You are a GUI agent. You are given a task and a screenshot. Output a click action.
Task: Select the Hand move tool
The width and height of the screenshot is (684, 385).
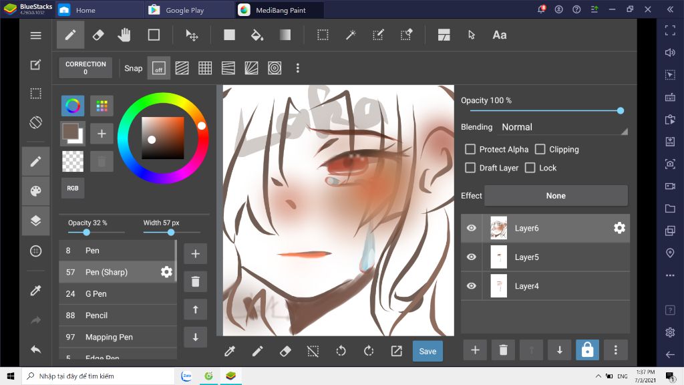124,35
